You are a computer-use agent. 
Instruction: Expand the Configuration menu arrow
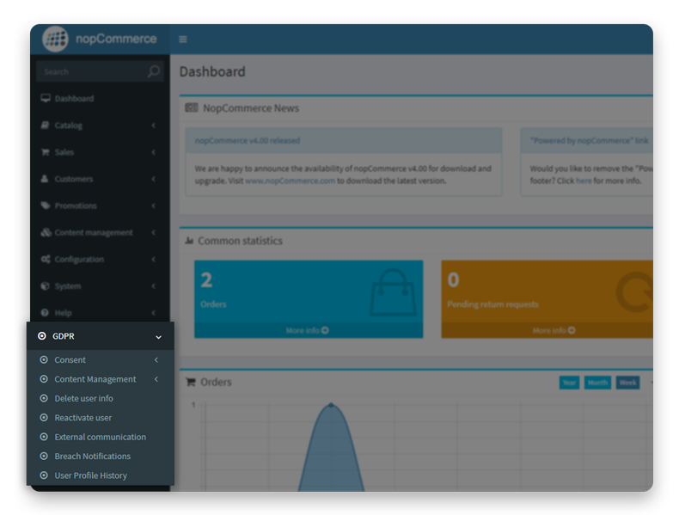click(154, 259)
